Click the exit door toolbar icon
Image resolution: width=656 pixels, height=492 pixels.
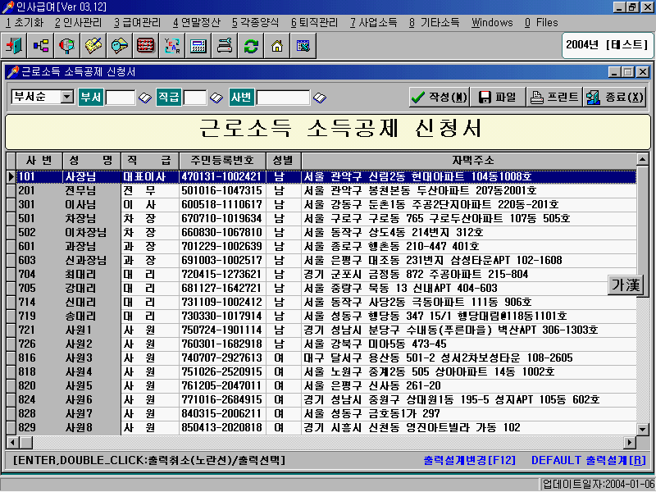click(16, 46)
